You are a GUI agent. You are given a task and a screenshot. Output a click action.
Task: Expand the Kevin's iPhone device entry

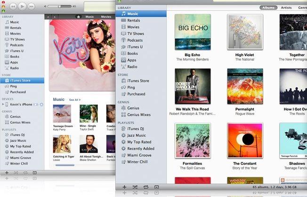[3, 104]
